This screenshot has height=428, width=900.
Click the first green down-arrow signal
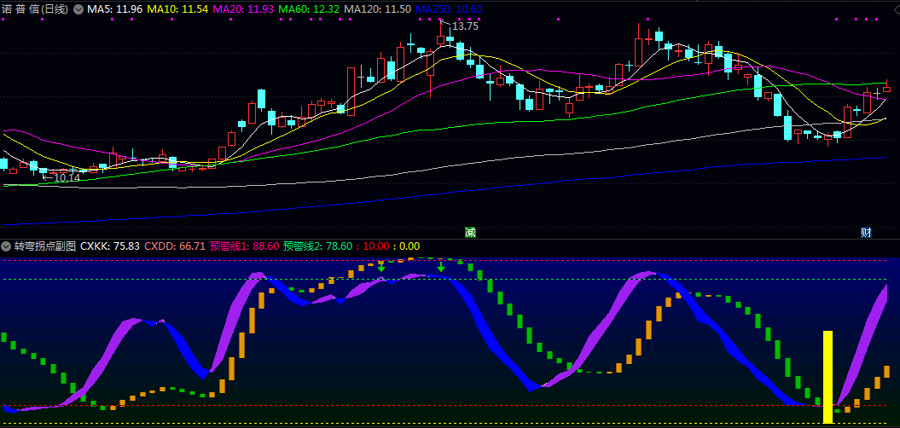point(381,266)
